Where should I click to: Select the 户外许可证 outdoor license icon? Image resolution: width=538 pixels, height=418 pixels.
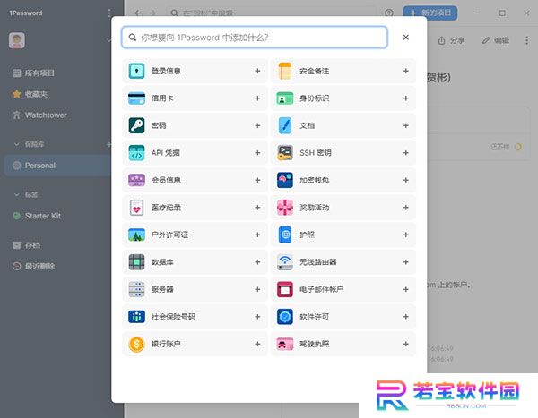coord(136,235)
